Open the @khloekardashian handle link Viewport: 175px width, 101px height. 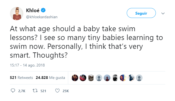42,17
